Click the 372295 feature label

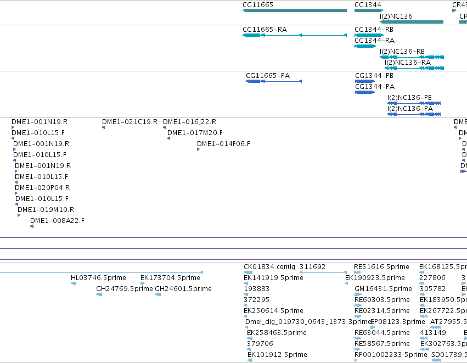256,300
